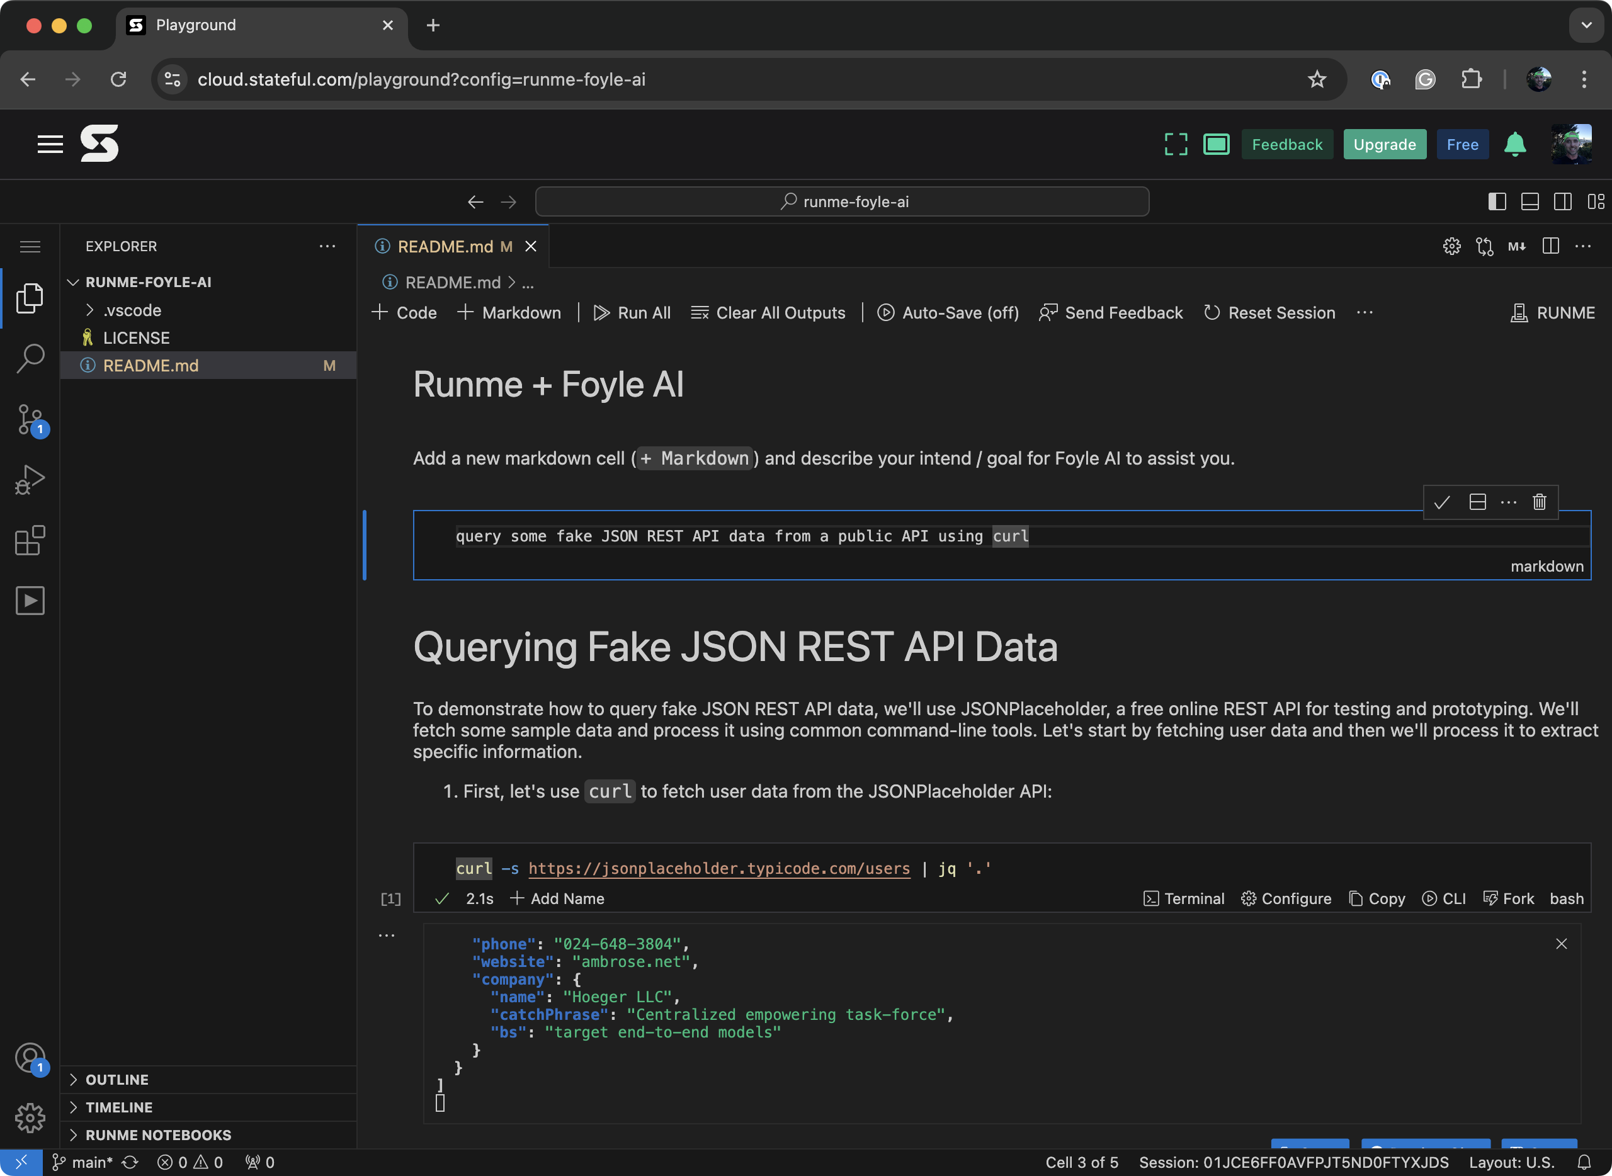Open the browser tab search dropdown

(x=1586, y=25)
